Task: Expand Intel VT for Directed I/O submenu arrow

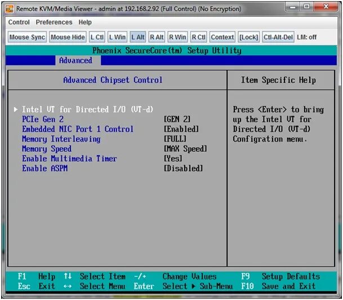Action: tap(16, 109)
